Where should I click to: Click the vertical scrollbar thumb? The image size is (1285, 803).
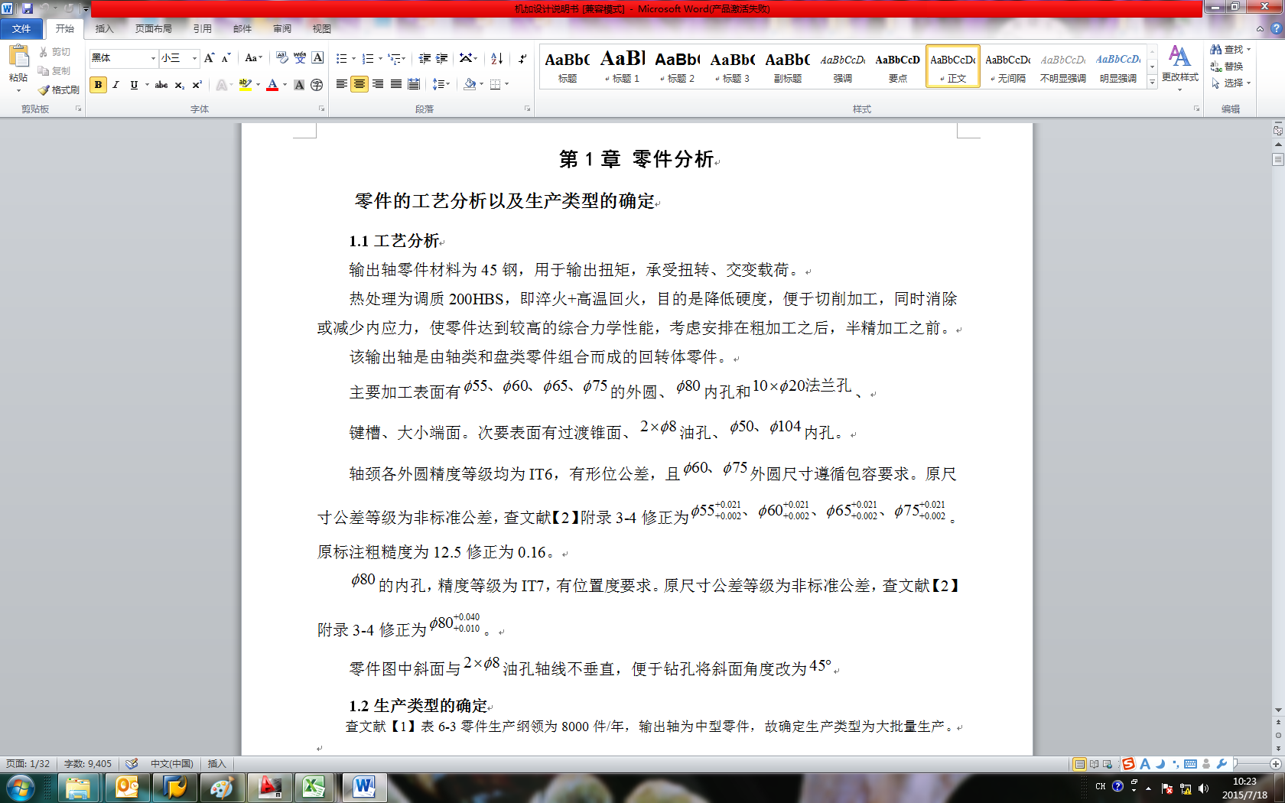[1277, 159]
